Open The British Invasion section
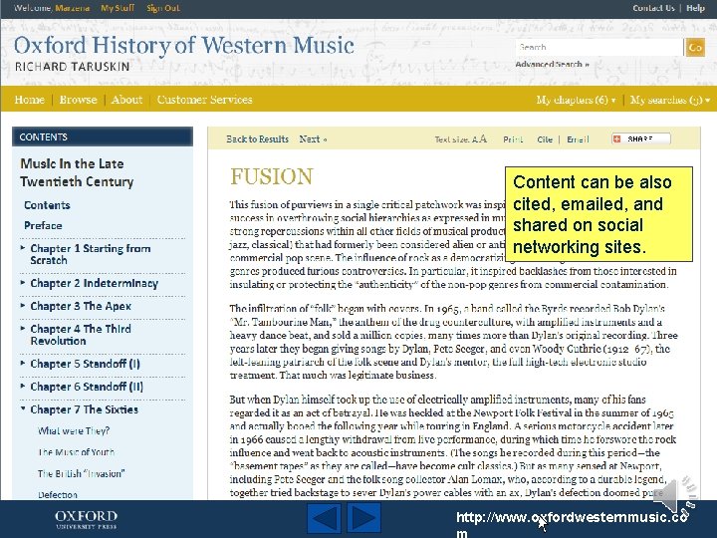Image resolution: width=717 pixels, height=538 pixels. click(x=82, y=473)
